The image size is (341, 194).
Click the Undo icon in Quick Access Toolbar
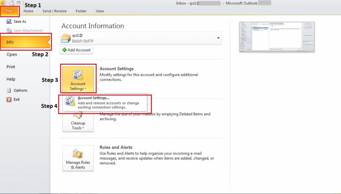pos(19,3)
